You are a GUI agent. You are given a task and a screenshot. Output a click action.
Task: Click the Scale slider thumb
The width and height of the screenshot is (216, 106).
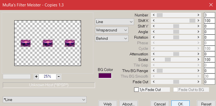point(168,60)
